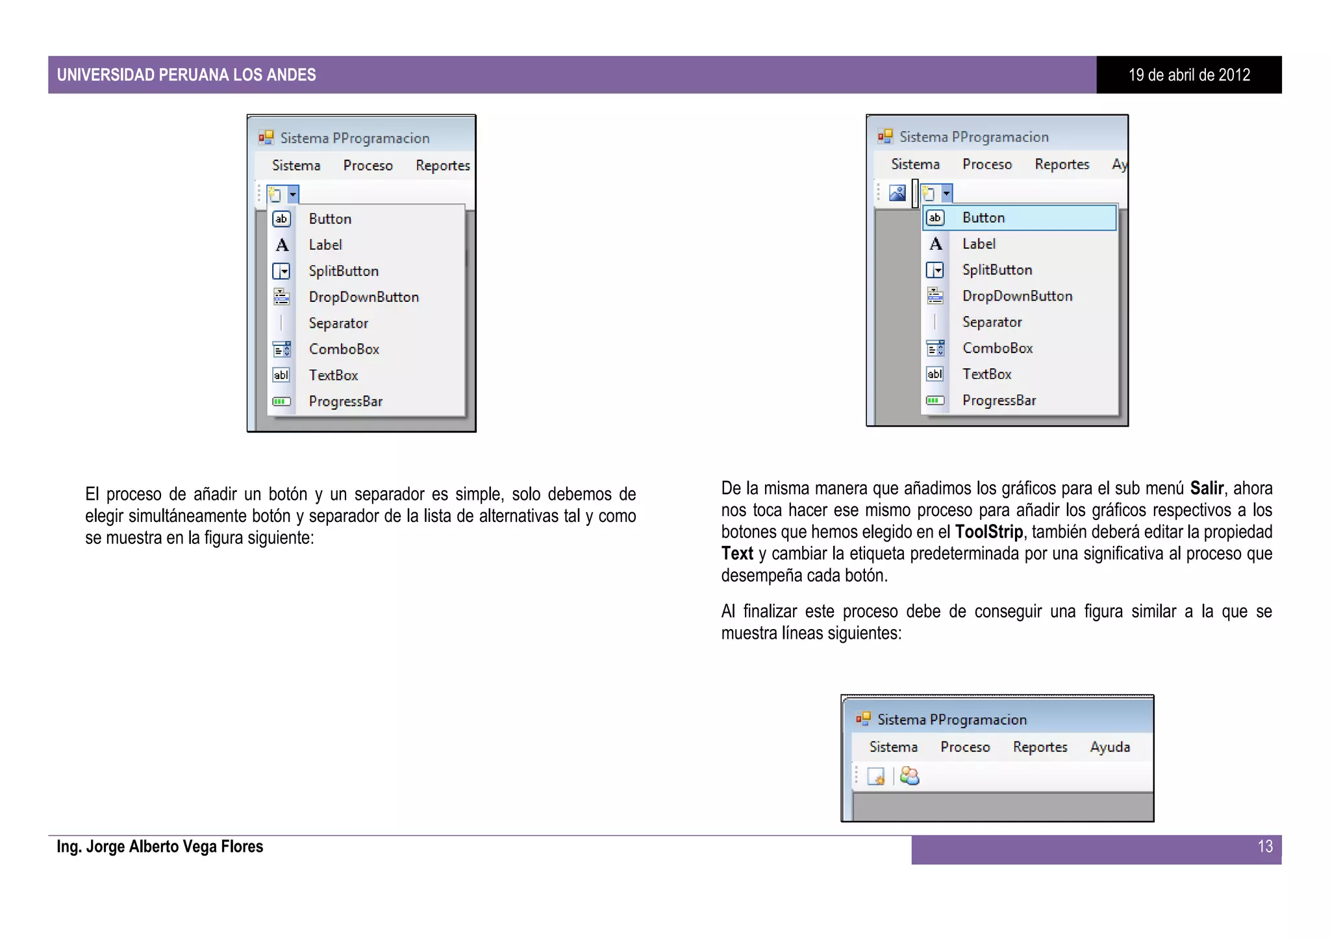Open the dropdown arrow in right toolstrip
This screenshot has width=1330, height=940.
coord(947,193)
